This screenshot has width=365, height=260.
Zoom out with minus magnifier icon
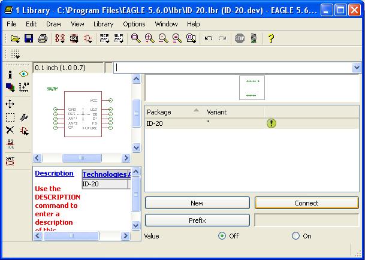click(164, 38)
